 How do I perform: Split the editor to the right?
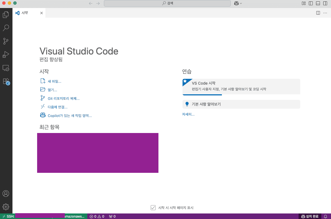coord(318,13)
